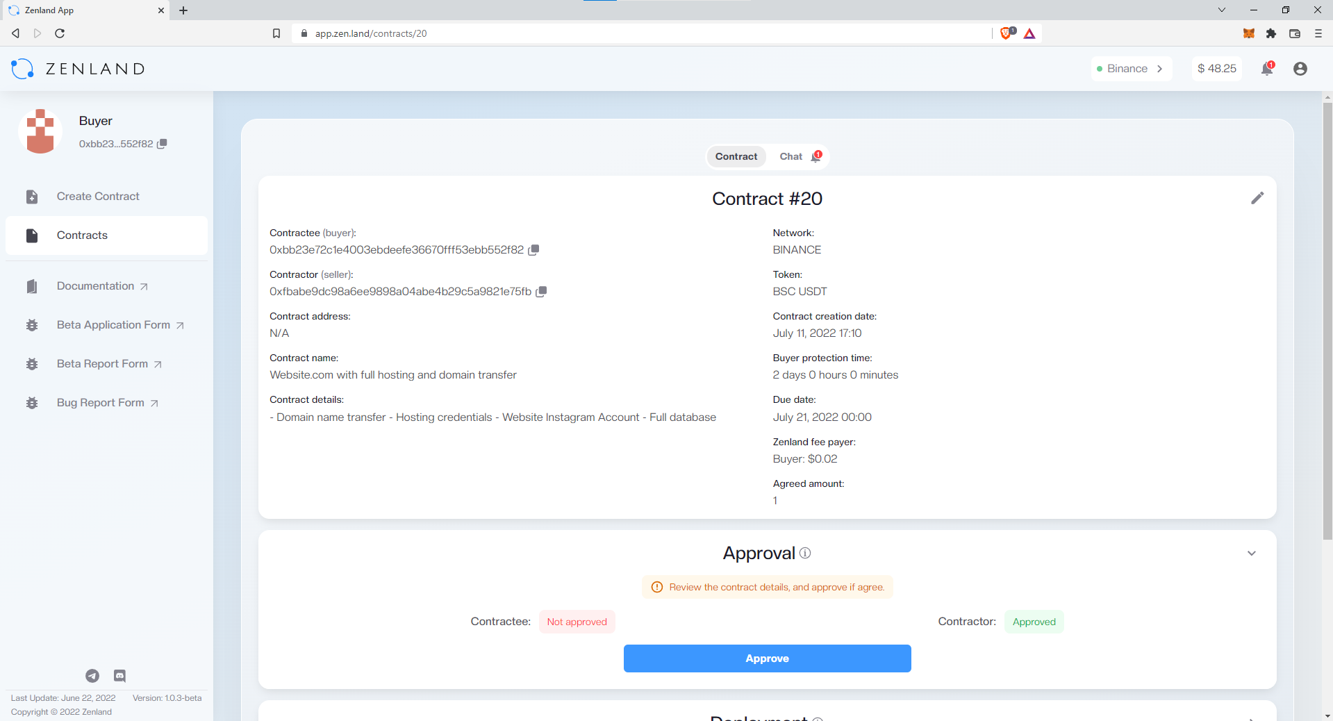Open the Discord icon in sidebar footer

[x=119, y=676]
